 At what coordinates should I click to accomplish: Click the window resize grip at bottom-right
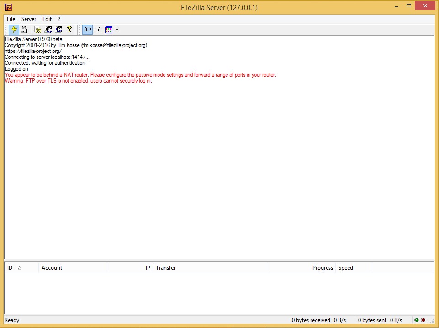point(432,321)
